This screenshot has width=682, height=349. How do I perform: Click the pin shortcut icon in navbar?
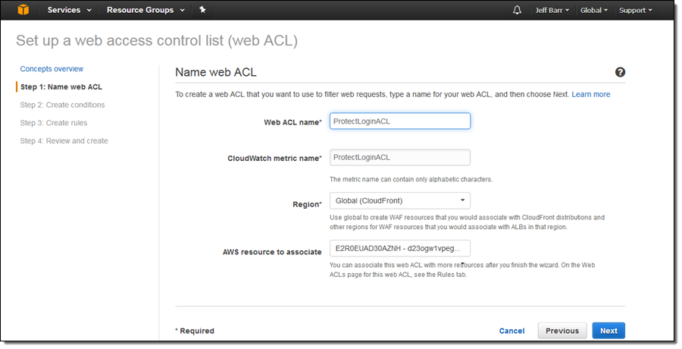click(x=202, y=10)
